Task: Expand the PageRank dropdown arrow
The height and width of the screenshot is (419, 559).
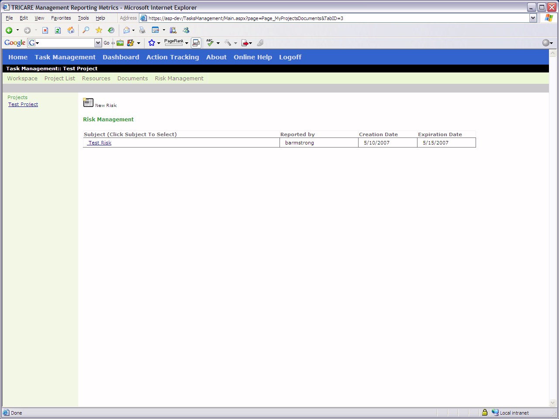Action: click(186, 43)
